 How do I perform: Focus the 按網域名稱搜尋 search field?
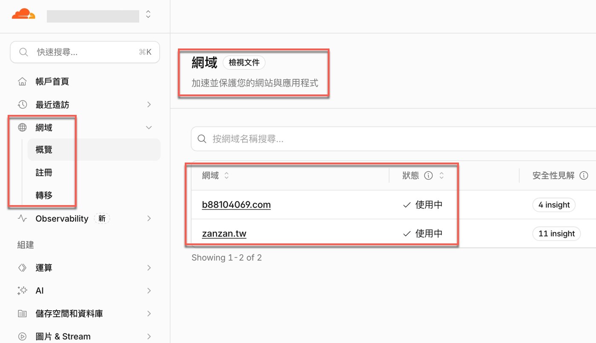tap(393, 139)
